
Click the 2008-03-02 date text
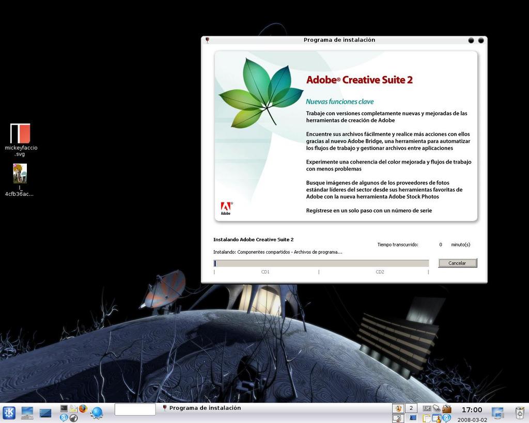472,420
